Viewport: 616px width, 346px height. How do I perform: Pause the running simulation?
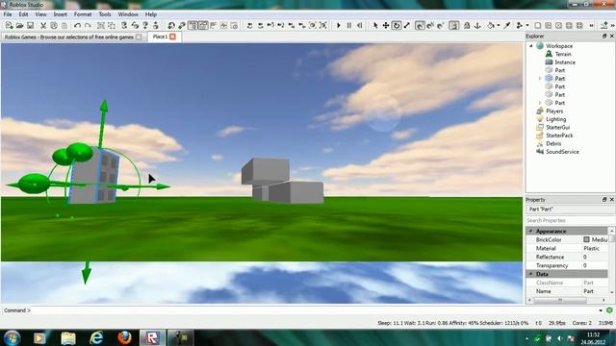[x=349, y=26]
